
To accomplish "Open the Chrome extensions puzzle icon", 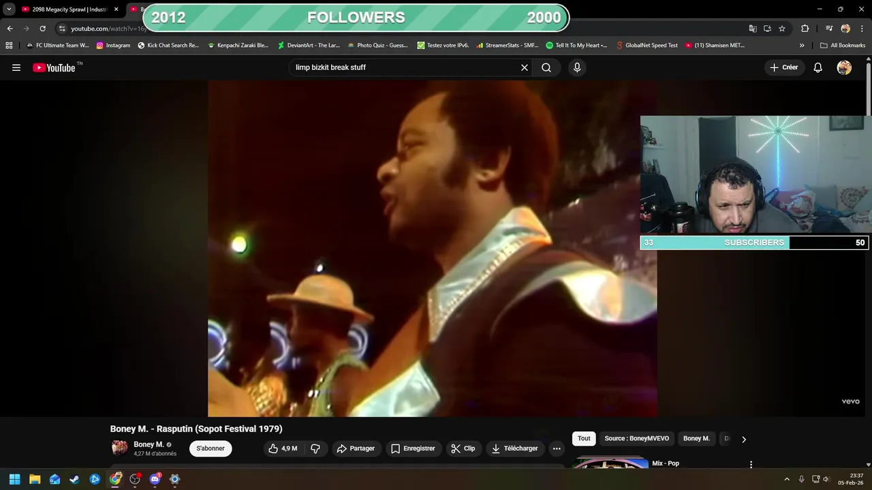I will point(805,29).
